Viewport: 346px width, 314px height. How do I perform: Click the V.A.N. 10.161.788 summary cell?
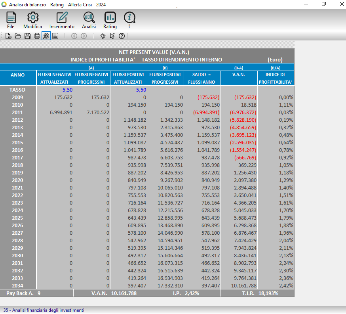110,293
